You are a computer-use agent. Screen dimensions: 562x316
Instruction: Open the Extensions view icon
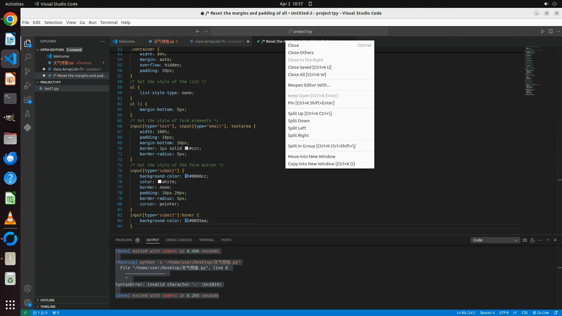pyautogui.click(x=28, y=100)
